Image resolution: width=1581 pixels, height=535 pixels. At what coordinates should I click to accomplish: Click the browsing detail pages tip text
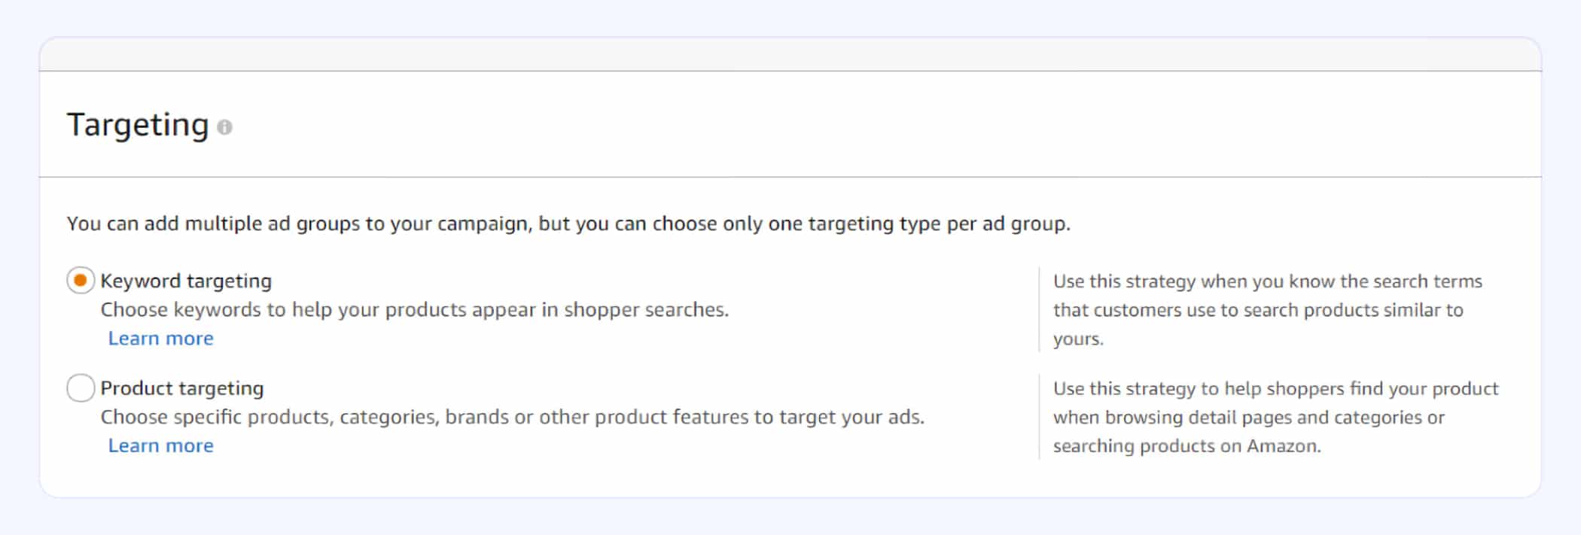coord(1275,417)
